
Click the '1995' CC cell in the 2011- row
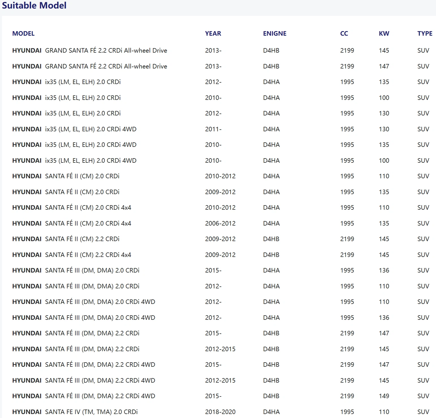(347, 129)
